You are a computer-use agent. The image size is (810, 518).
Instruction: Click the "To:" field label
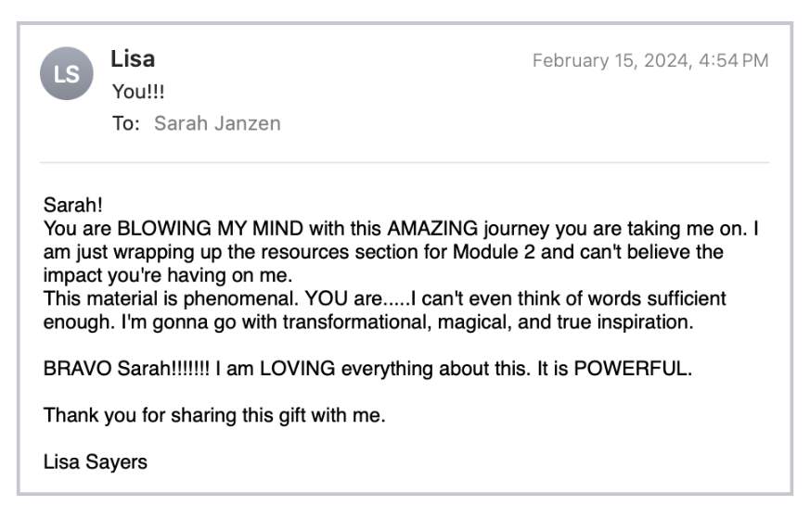(125, 123)
